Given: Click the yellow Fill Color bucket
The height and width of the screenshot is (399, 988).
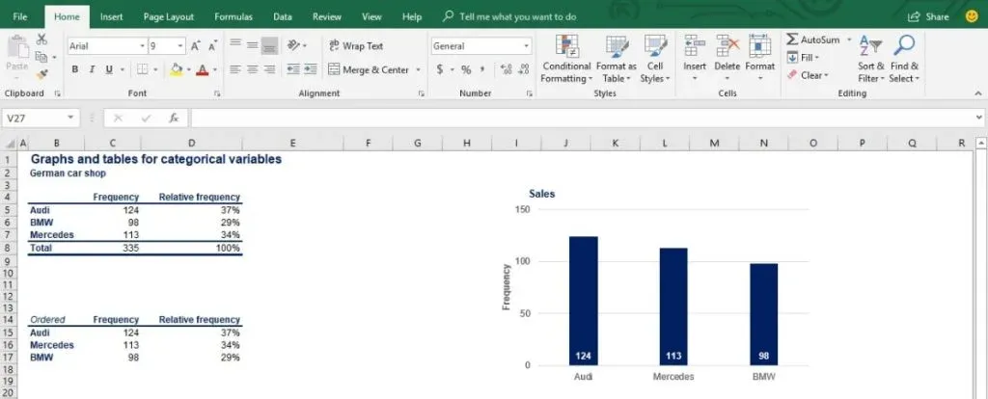Looking at the screenshot, I should tap(175, 69).
